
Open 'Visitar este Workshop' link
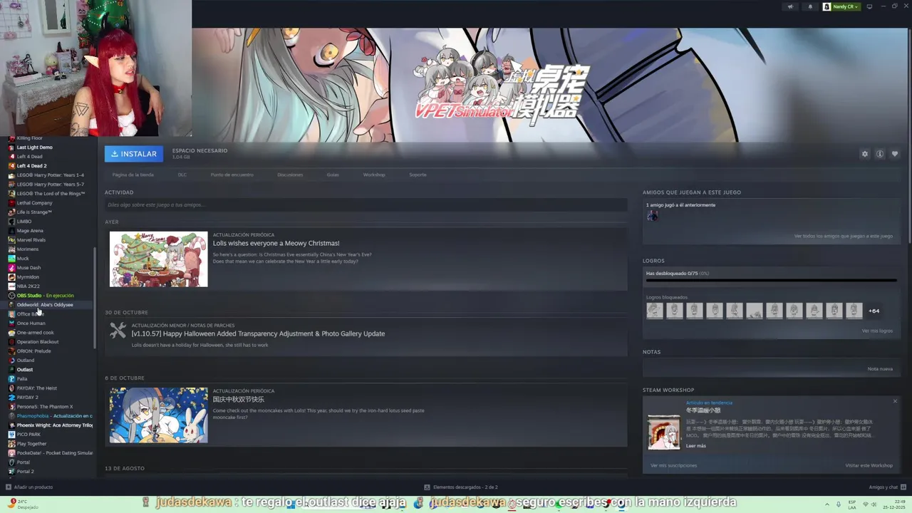click(x=869, y=465)
